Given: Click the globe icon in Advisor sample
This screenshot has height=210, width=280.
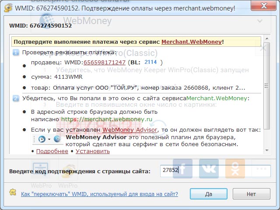Looking at the screenshot, I should 57,139.
